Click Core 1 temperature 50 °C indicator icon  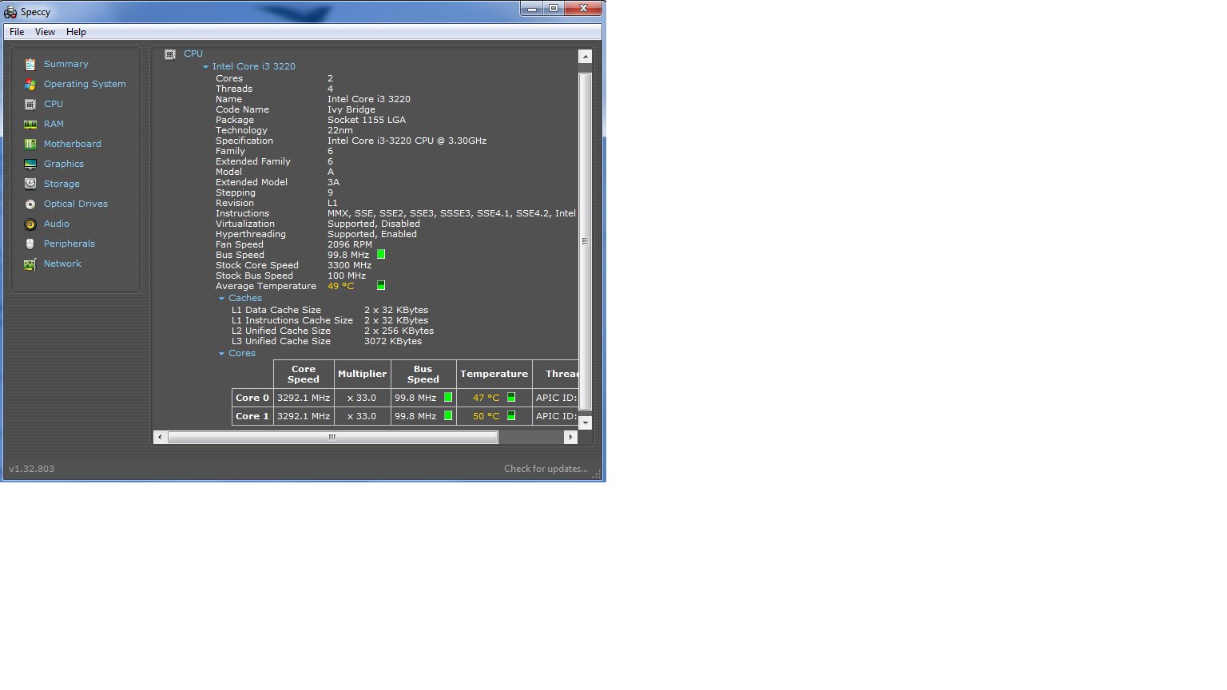click(x=511, y=415)
